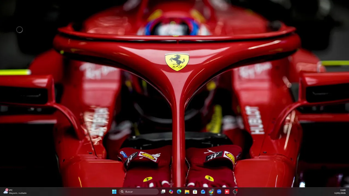The image size is (349, 196).
Task: Launch Microsoft Store from the taskbar
Action: coord(195,192)
